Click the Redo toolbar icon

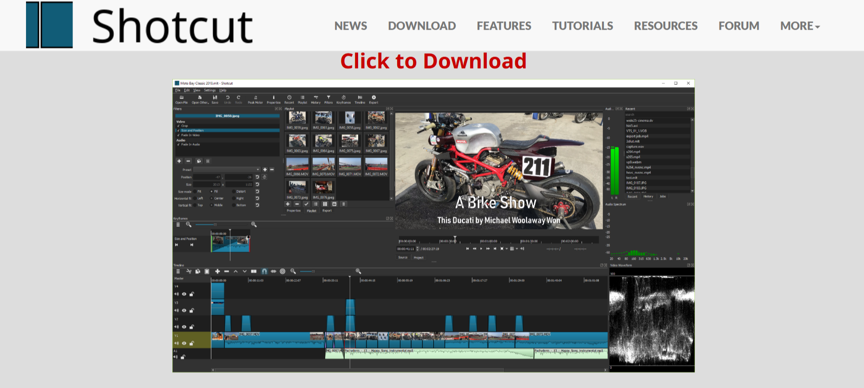tap(239, 100)
